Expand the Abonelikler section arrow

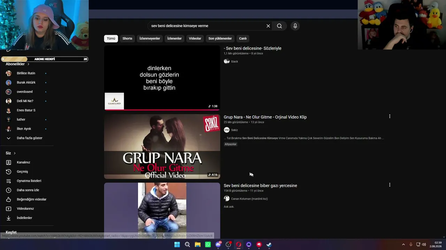(x=28, y=64)
